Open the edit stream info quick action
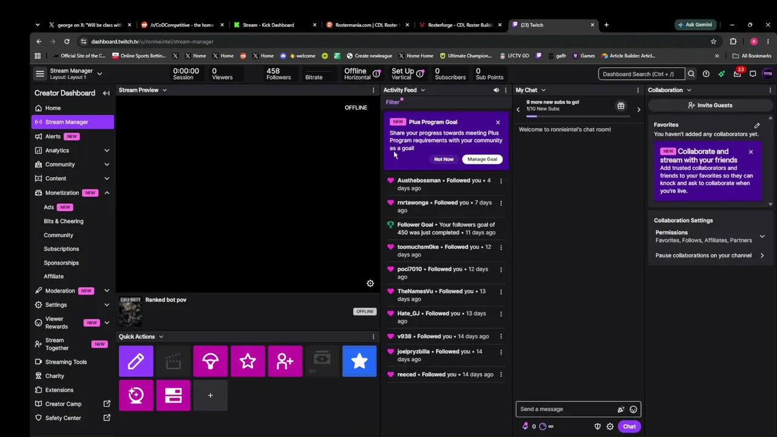777x437 pixels. (x=136, y=361)
